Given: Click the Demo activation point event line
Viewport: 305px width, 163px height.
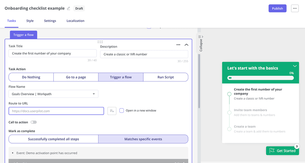Looking at the screenshot, I should click(47, 153).
